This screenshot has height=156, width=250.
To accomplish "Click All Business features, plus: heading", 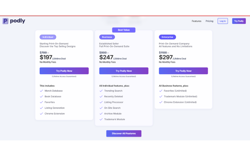I will pyautogui.click(x=174, y=86).
